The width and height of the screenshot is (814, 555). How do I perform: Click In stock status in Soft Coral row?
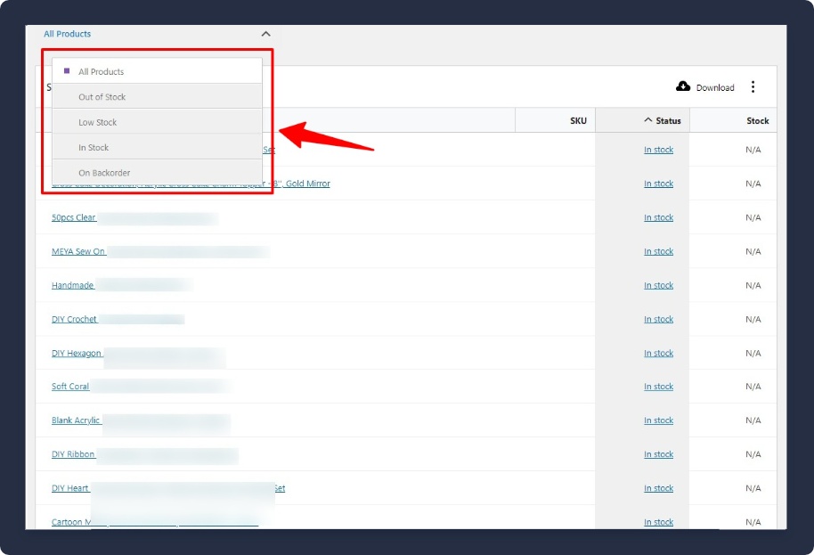click(658, 388)
